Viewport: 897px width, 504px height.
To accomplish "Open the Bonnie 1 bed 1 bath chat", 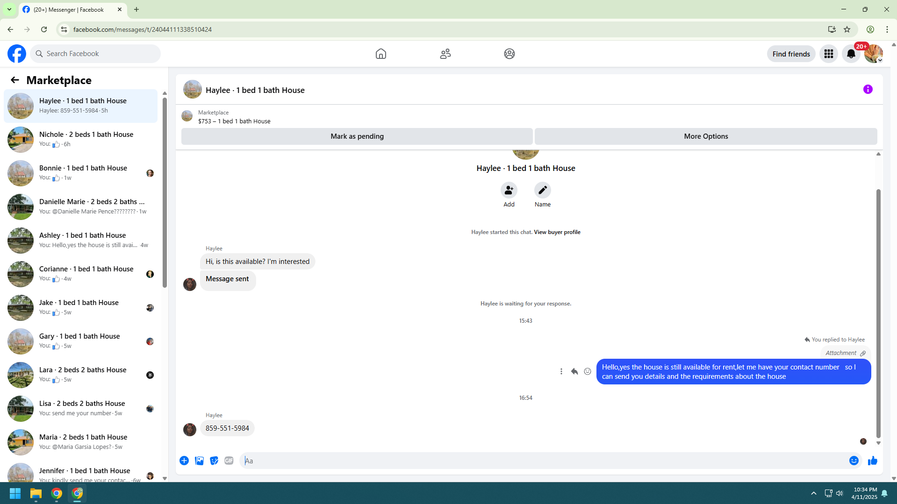I will pyautogui.click(x=80, y=173).
